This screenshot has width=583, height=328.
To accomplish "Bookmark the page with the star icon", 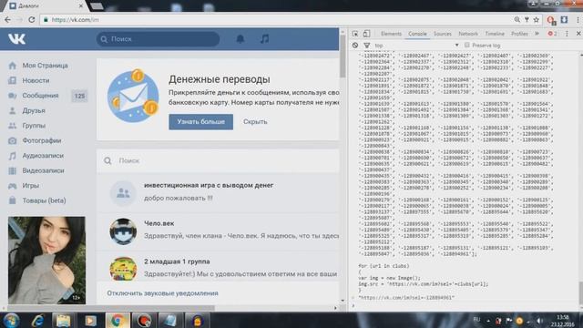I will 537,20.
